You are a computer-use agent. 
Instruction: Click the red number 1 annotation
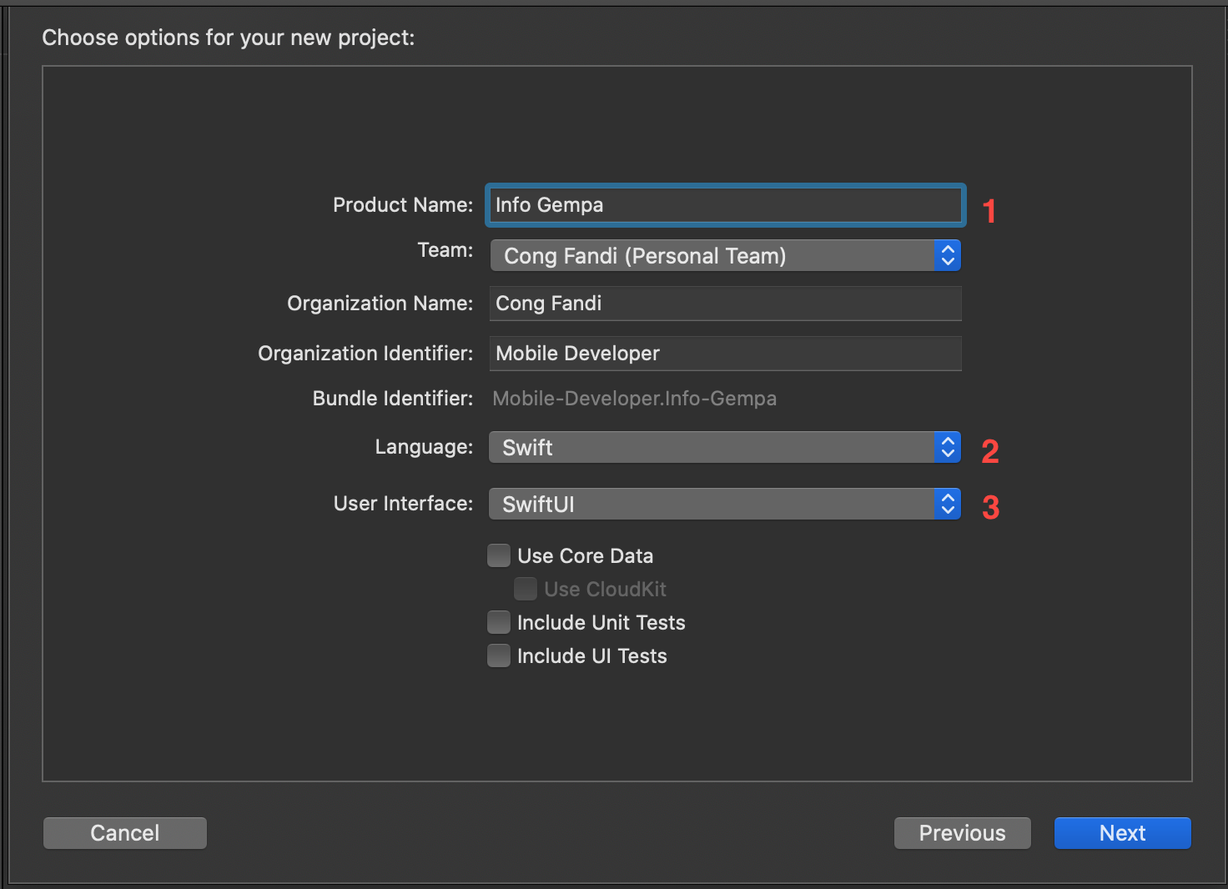click(989, 212)
